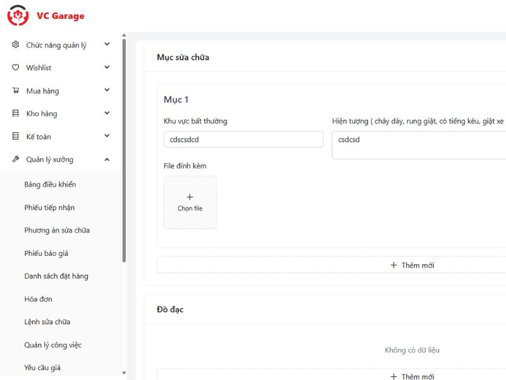The image size is (506, 380).
Task: Click the ledger icon beside Kế toán
Action: coord(16,136)
